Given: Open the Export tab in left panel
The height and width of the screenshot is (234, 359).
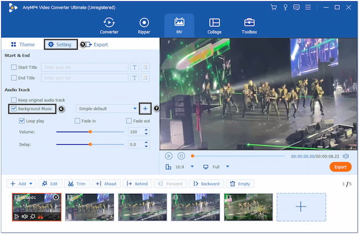Looking at the screenshot, I should click(x=96, y=44).
